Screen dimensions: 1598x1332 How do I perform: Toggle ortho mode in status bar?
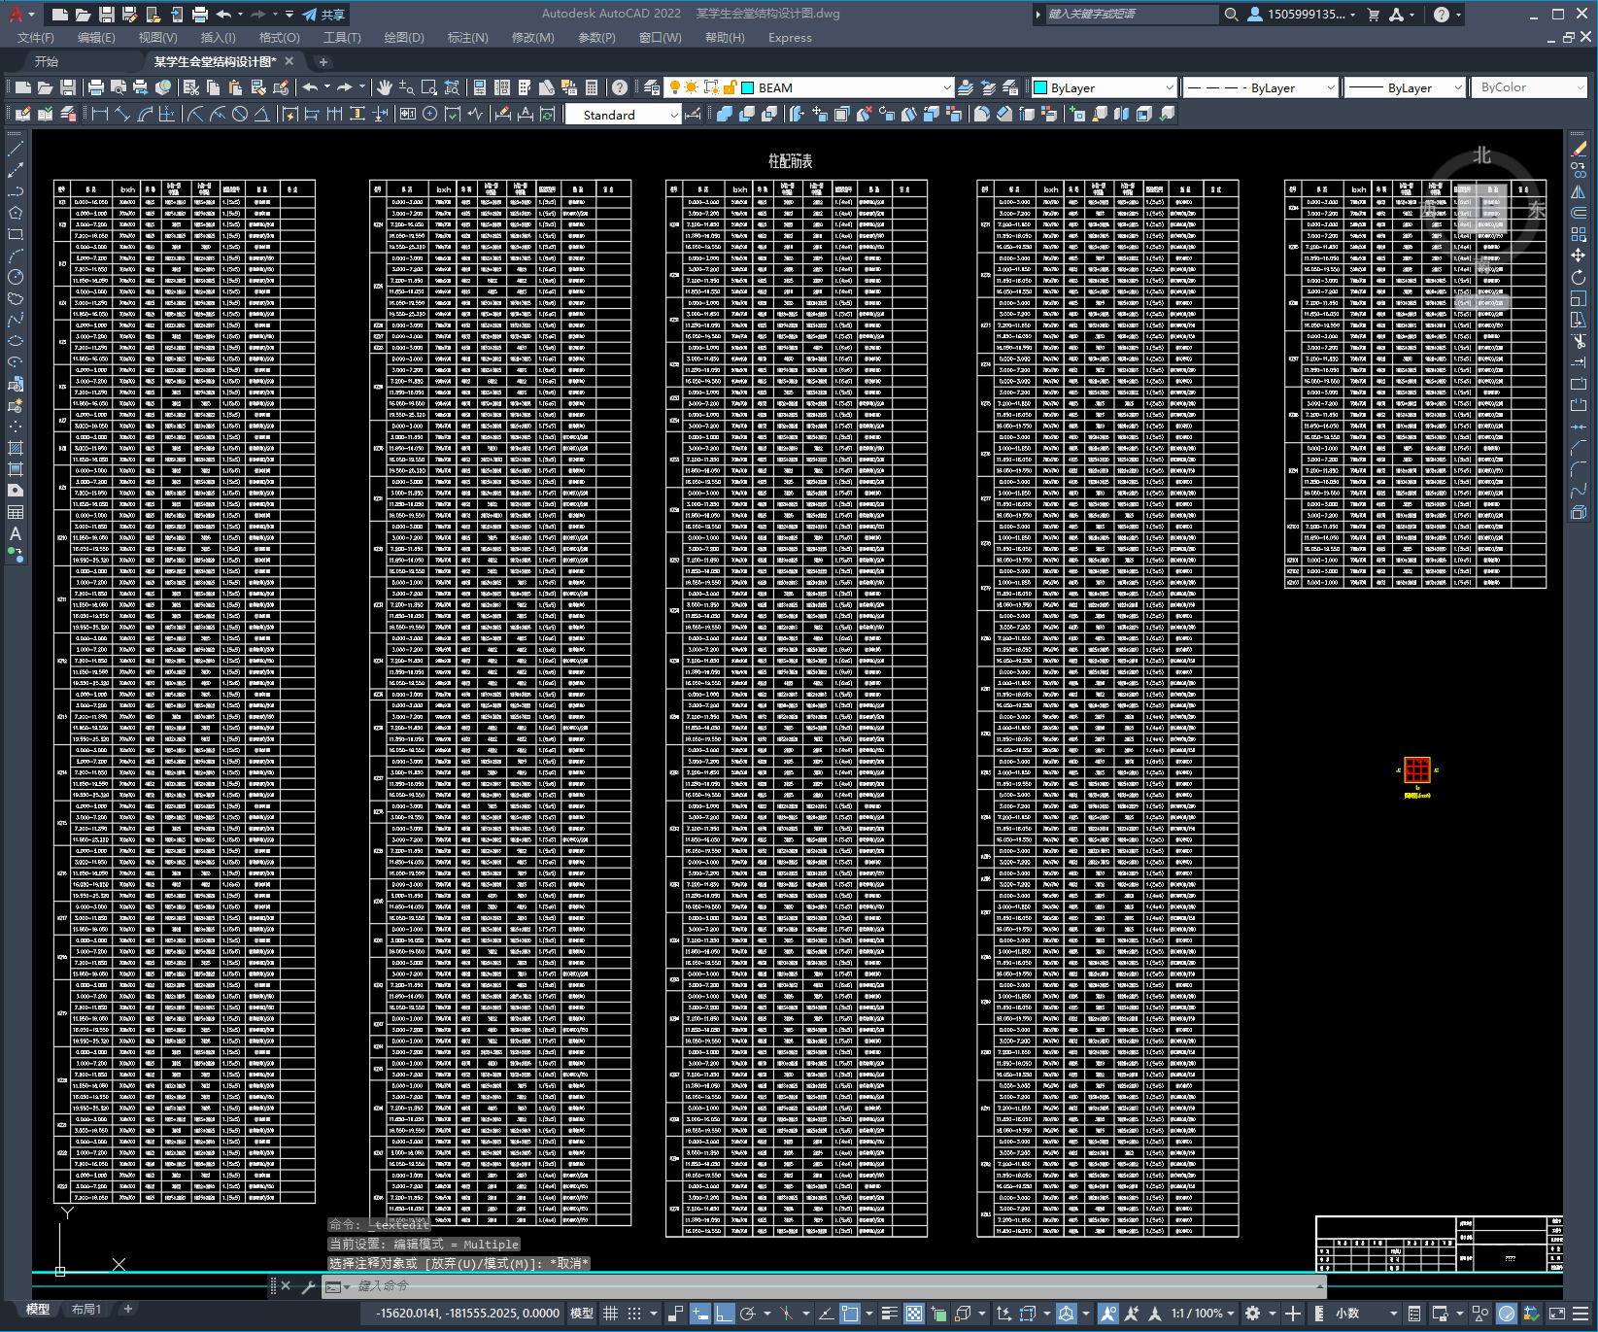click(725, 1314)
